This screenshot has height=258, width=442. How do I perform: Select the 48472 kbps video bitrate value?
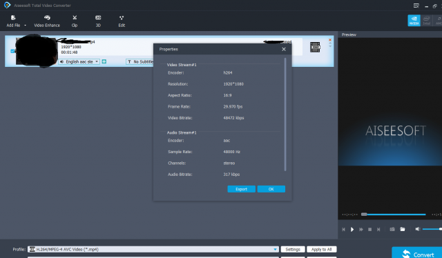pos(233,118)
